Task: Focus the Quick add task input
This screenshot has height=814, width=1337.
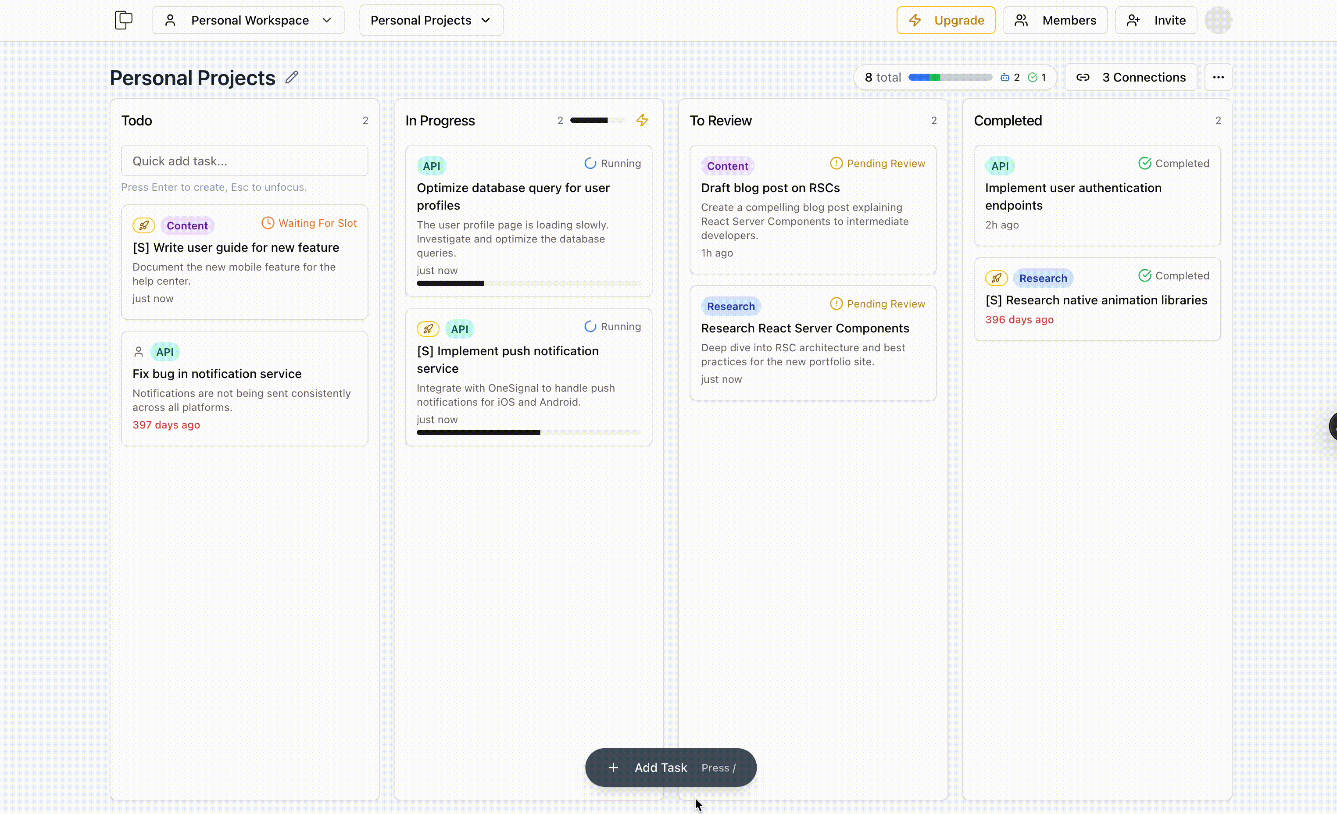Action: pyautogui.click(x=244, y=161)
